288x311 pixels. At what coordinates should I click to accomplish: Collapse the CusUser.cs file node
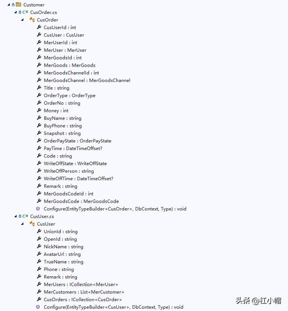click(x=15, y=216)
